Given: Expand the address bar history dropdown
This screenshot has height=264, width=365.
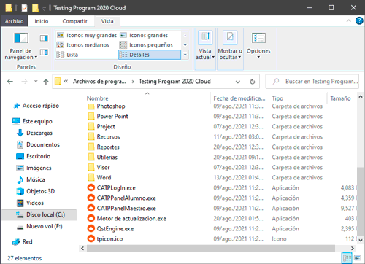Looking at the screenshot, I should tap(238, 82).
